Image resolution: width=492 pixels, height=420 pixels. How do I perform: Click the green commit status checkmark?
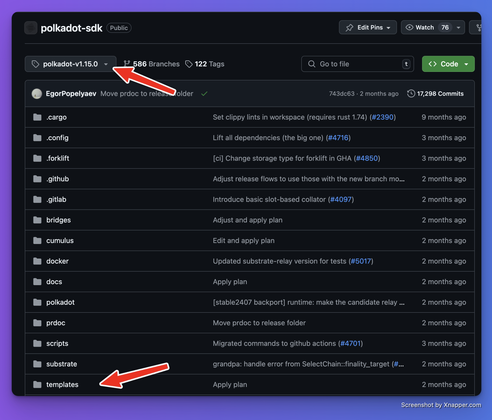pos(204,94)
